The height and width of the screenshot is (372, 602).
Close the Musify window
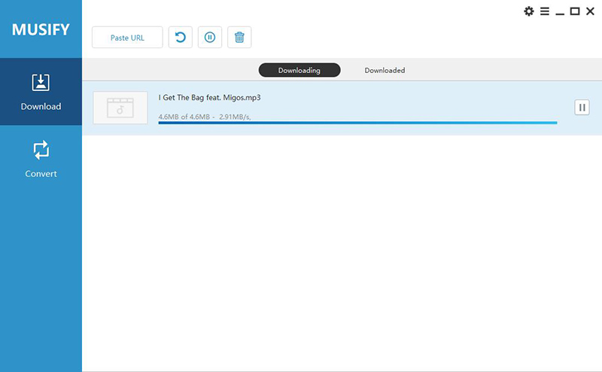(x=591, y=11)
